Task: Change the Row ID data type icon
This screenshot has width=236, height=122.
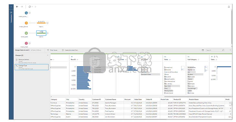Action: click(x=72, y=57)
